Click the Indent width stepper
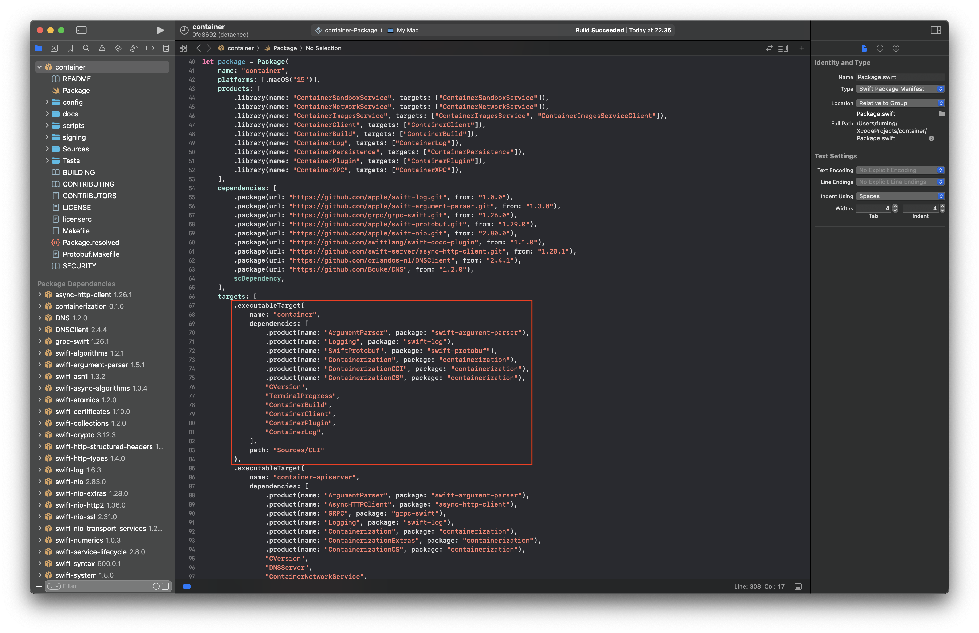979x633 pixels. point(942,208)
